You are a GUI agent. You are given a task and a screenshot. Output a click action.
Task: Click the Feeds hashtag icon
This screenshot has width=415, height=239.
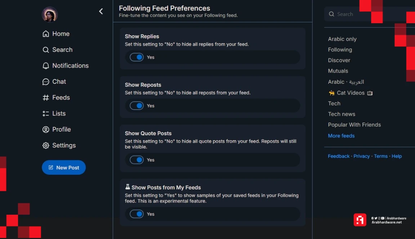46,97
